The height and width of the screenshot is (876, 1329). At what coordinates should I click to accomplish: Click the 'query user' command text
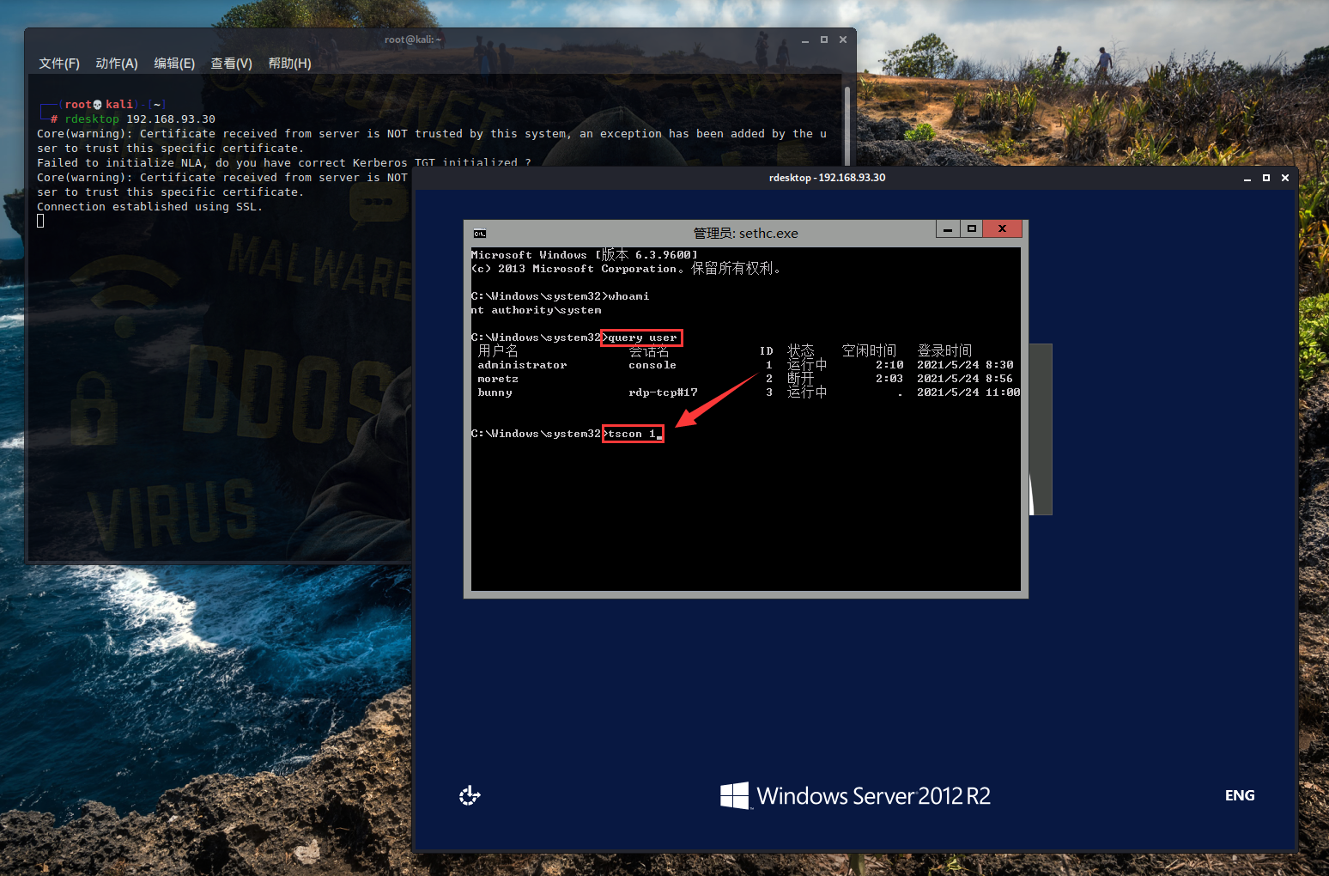[x=643, y=338]
